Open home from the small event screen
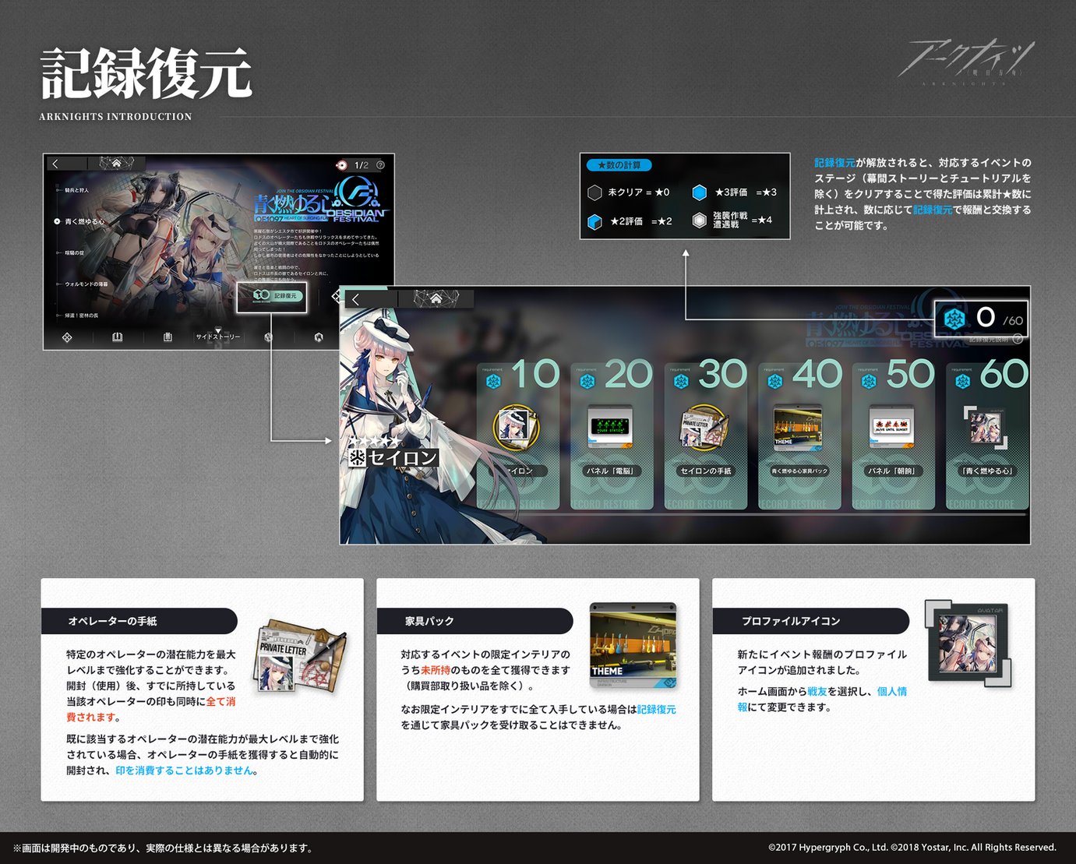 coord(116,164)
